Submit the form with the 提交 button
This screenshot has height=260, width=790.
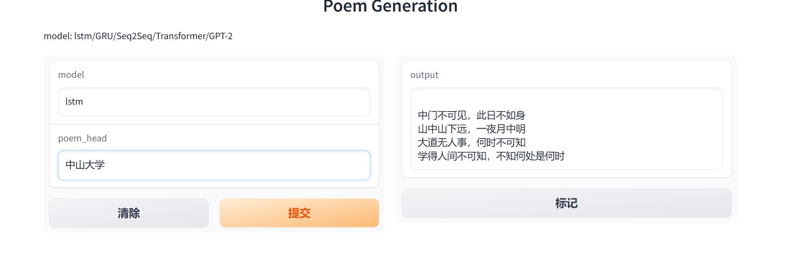[x=299, y=213]
